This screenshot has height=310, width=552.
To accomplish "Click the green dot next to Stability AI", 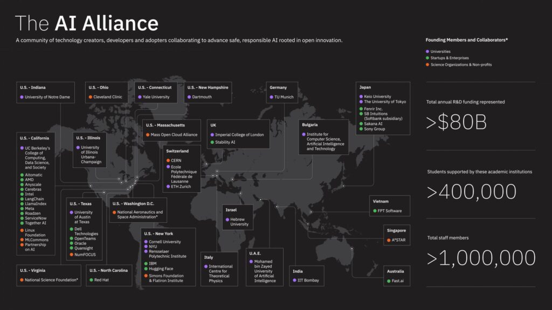I will (x=211, y=141).
